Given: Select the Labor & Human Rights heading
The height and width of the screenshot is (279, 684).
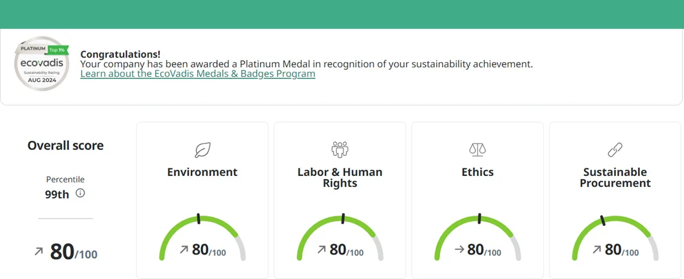Looking at the screenshot, I should pos(339,177).
